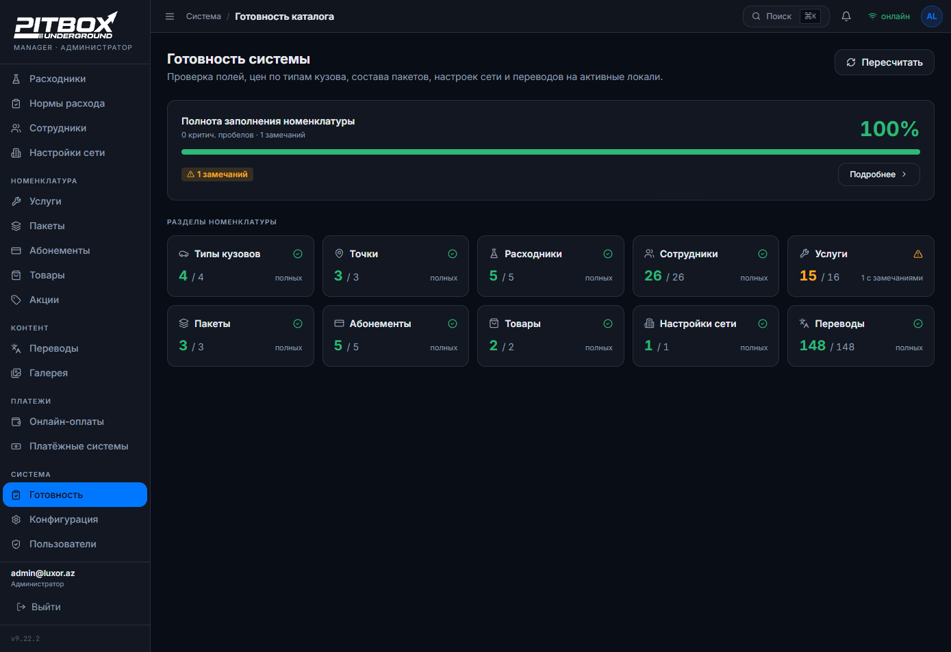Click the map pin icon on Точки card
Image resolution: width=951 pixels, height=652 pixels.
tap(339, 254)
